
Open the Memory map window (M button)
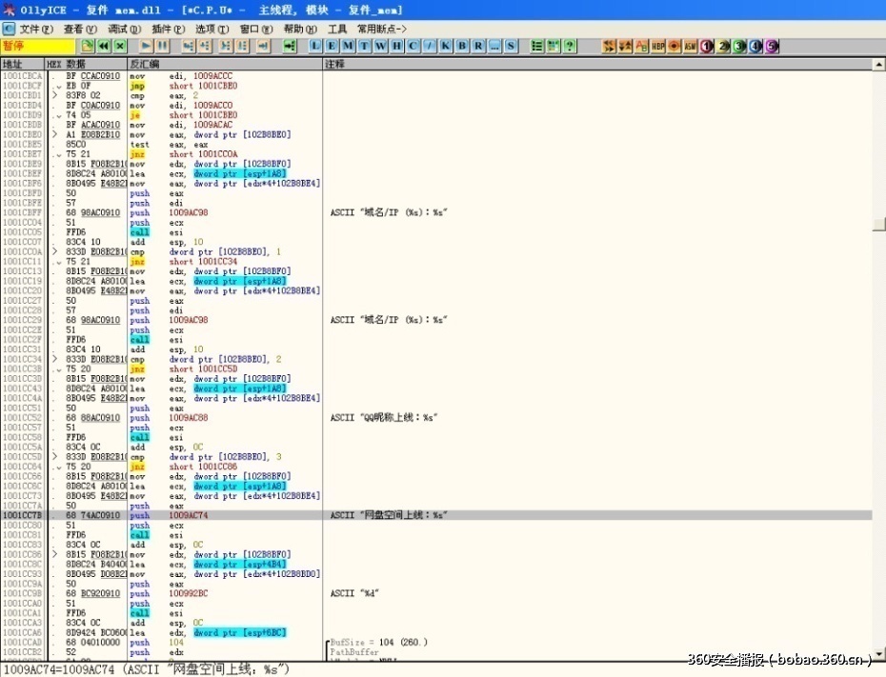350,46
